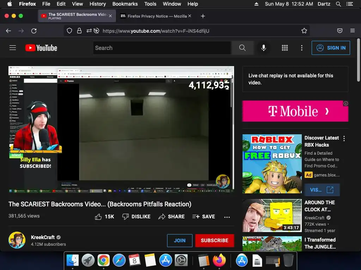This screenshot has width=361, height=270.
Task: Launch Google Chrome from the Dock
Action: [x=103, y=261]
